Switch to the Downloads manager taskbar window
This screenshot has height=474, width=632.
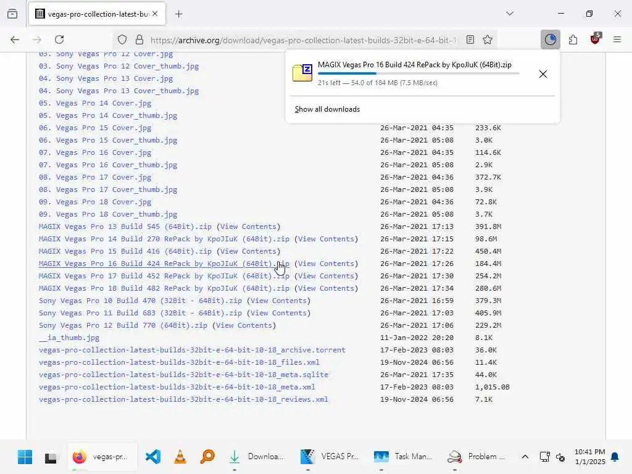coord(256,457)
